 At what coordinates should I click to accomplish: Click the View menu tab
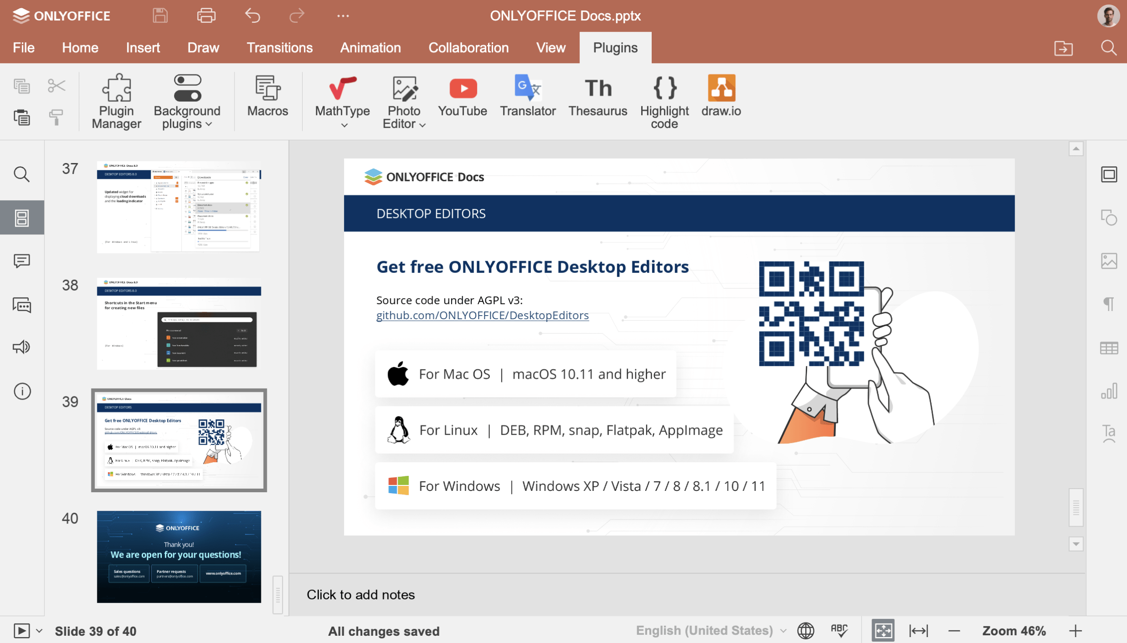click(551, 48)
